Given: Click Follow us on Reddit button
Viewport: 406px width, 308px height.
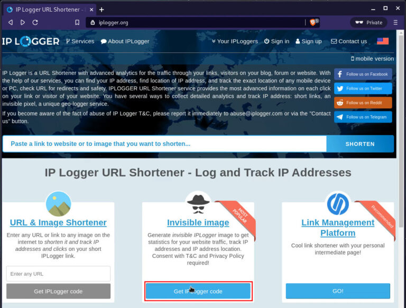Looking at the screenshot, I should click(363, 102).
